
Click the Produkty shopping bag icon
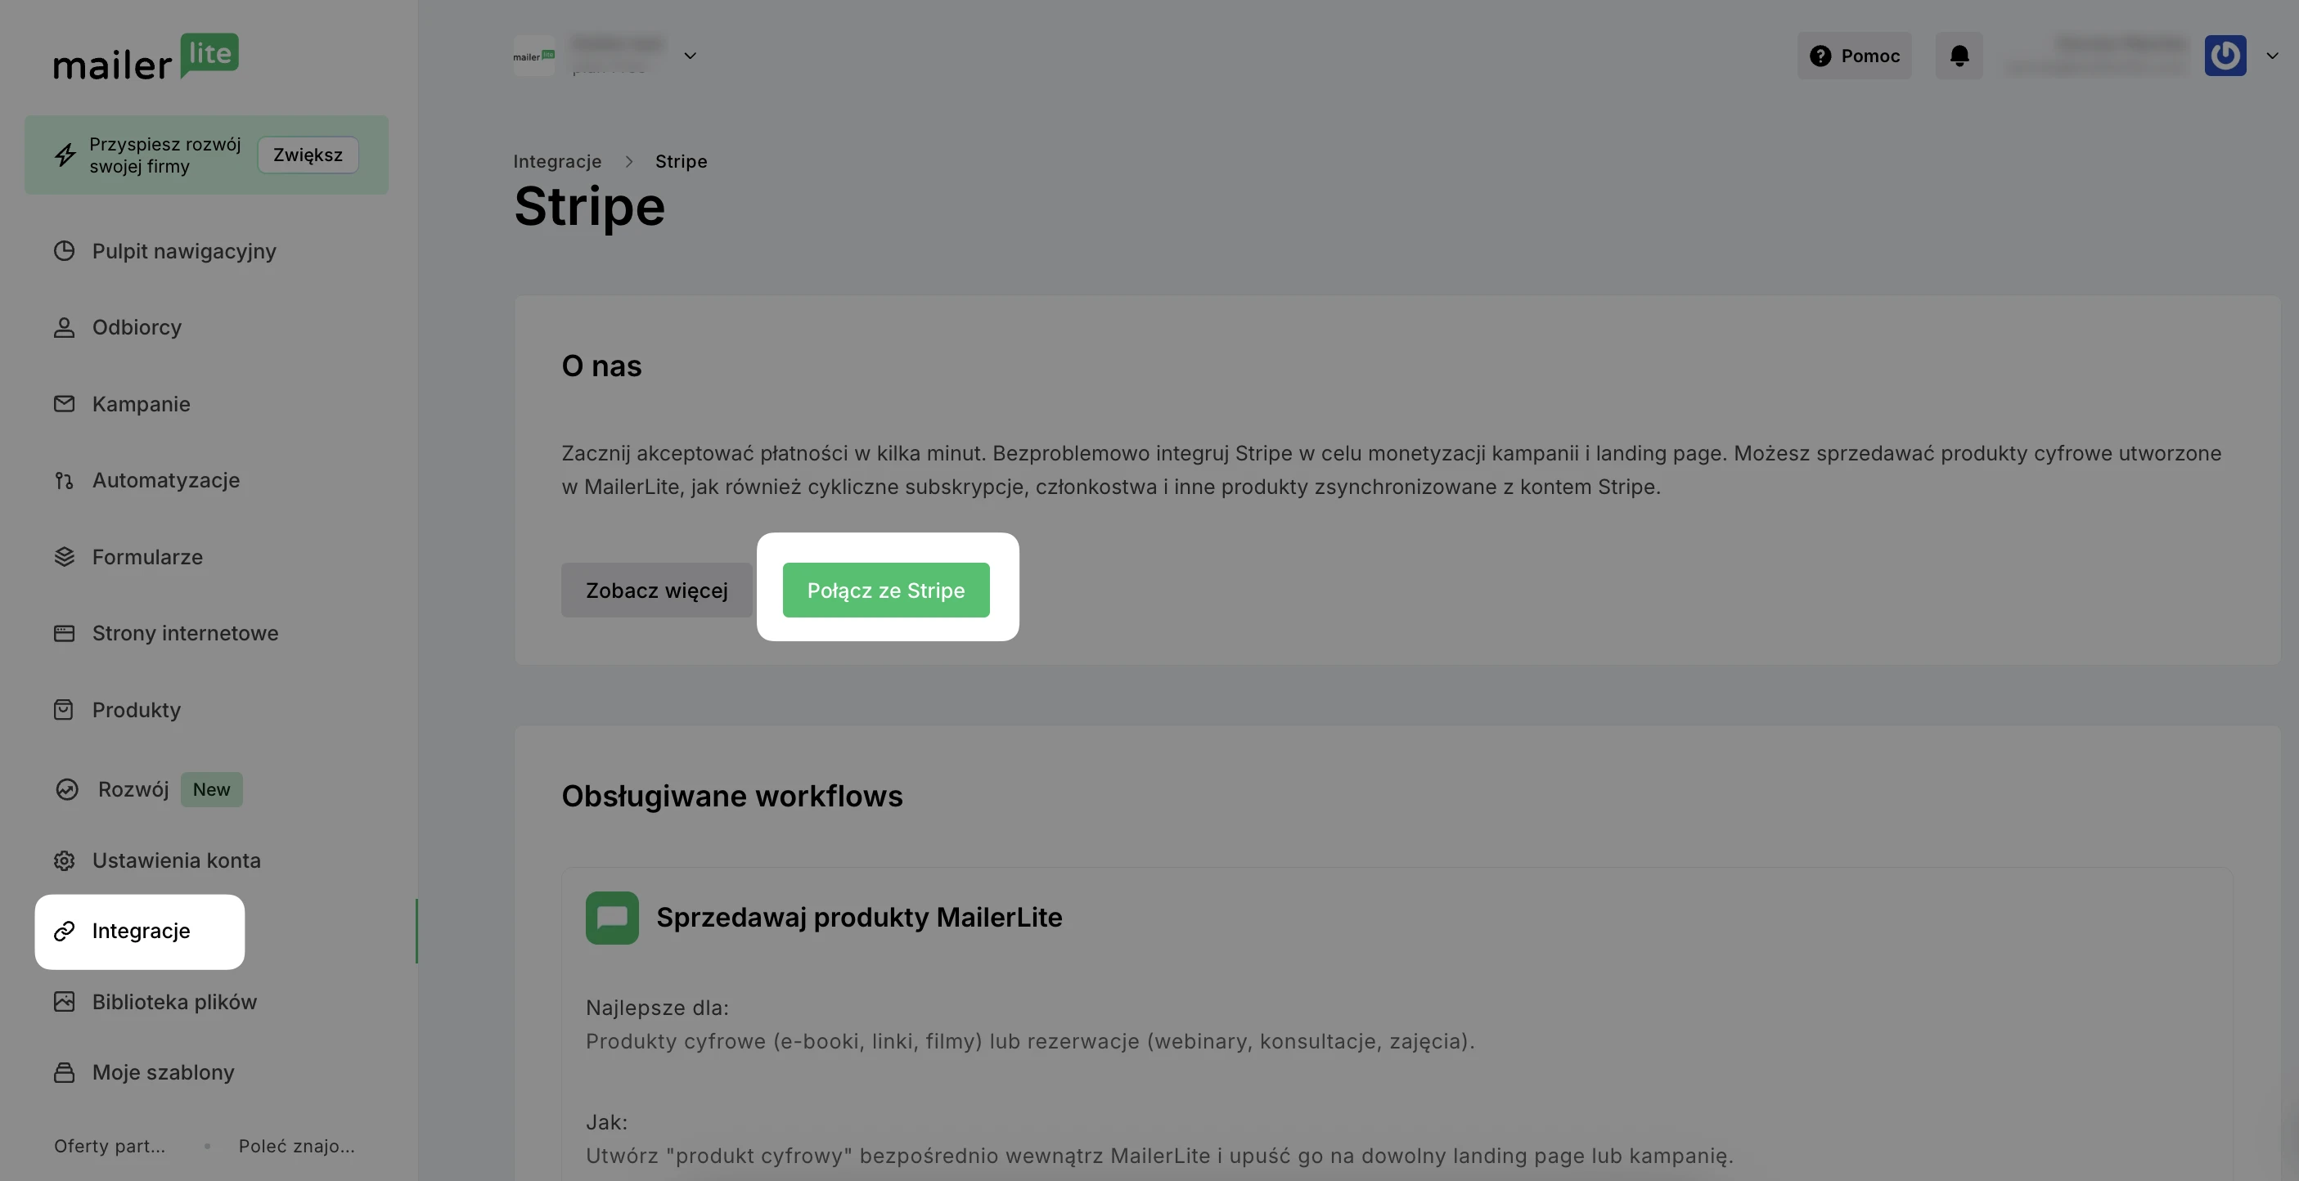65,710
